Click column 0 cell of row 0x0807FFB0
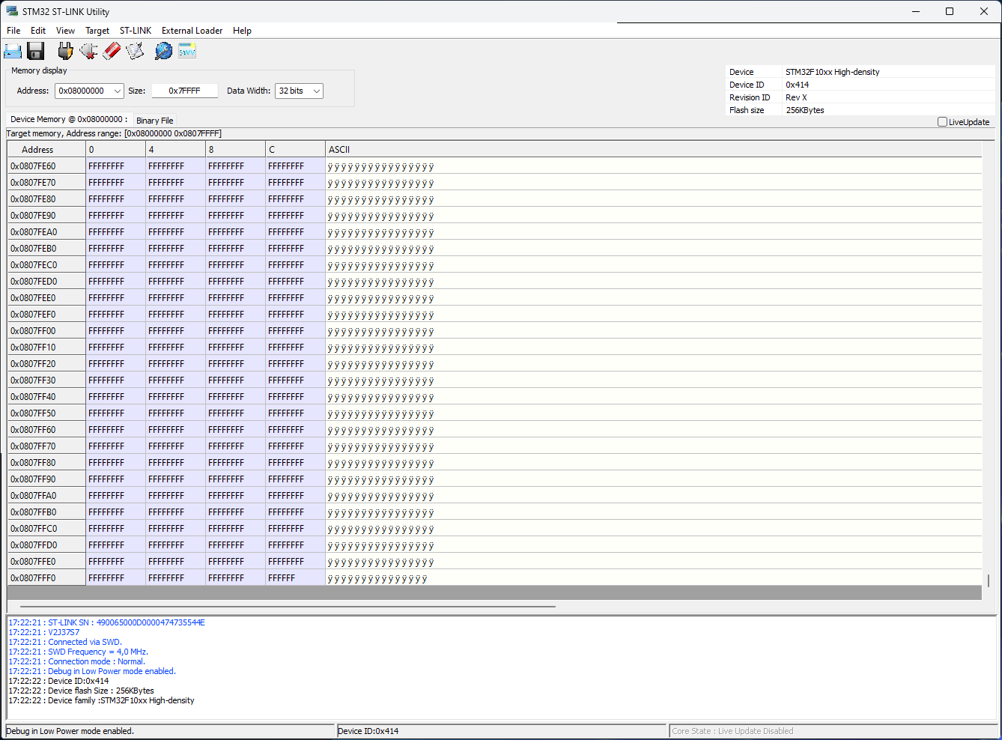The height and width of the screenshot is (740, 1002). point(116,512)
